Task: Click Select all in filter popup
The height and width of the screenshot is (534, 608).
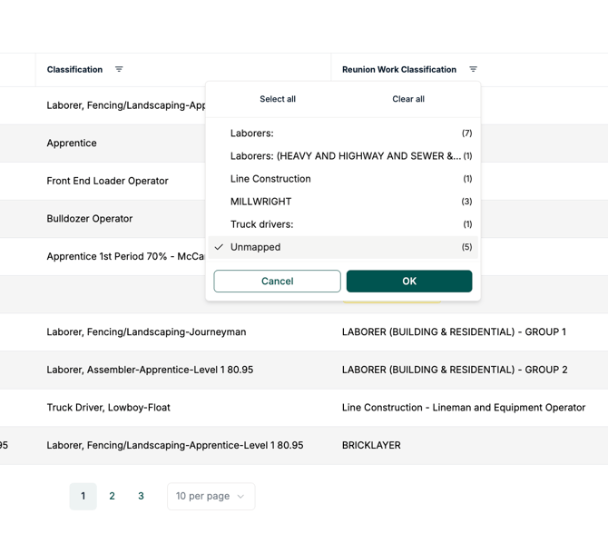Action: tap(278, 99)
